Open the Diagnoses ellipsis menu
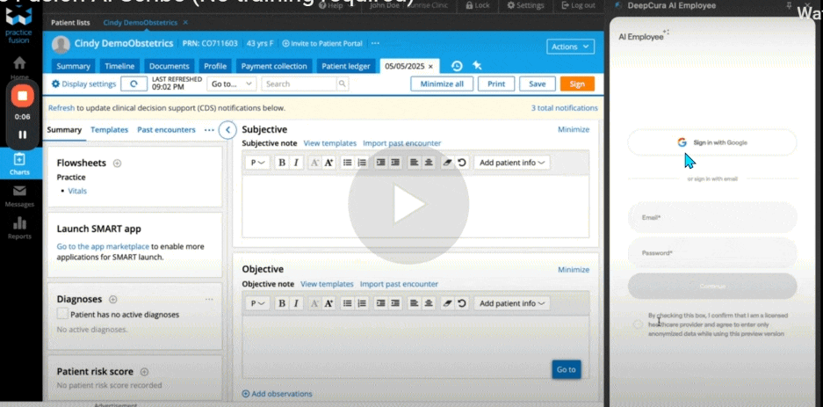This screenshot has height=407, width=823. tap(209, 300)
